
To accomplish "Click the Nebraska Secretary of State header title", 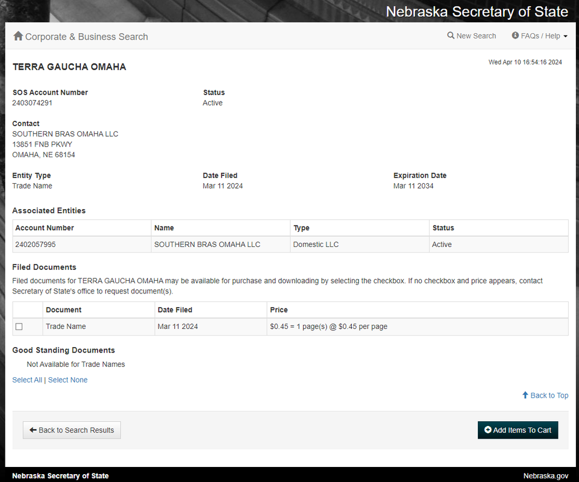I will (x=477, y=12).
